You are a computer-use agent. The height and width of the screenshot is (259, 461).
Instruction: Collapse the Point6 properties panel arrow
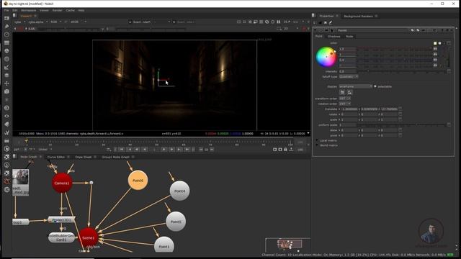315,30
